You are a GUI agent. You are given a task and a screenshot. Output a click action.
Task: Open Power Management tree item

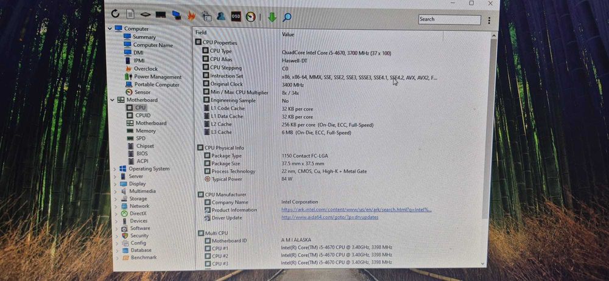158,77
